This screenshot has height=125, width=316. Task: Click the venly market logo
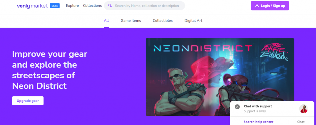point(32,6)
